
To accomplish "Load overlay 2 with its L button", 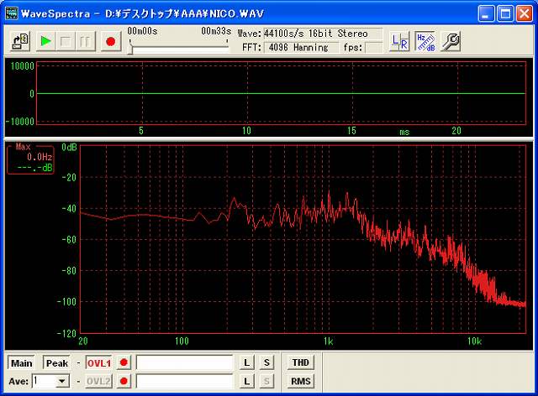I will [x=246, y=381].
